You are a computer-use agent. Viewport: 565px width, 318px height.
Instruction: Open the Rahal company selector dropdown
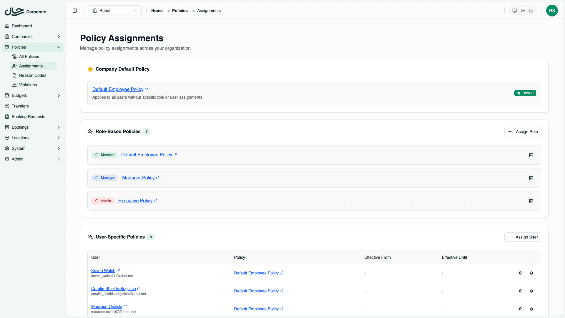tap(115, 11)
